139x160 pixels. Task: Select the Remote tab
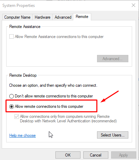point(82,17)
